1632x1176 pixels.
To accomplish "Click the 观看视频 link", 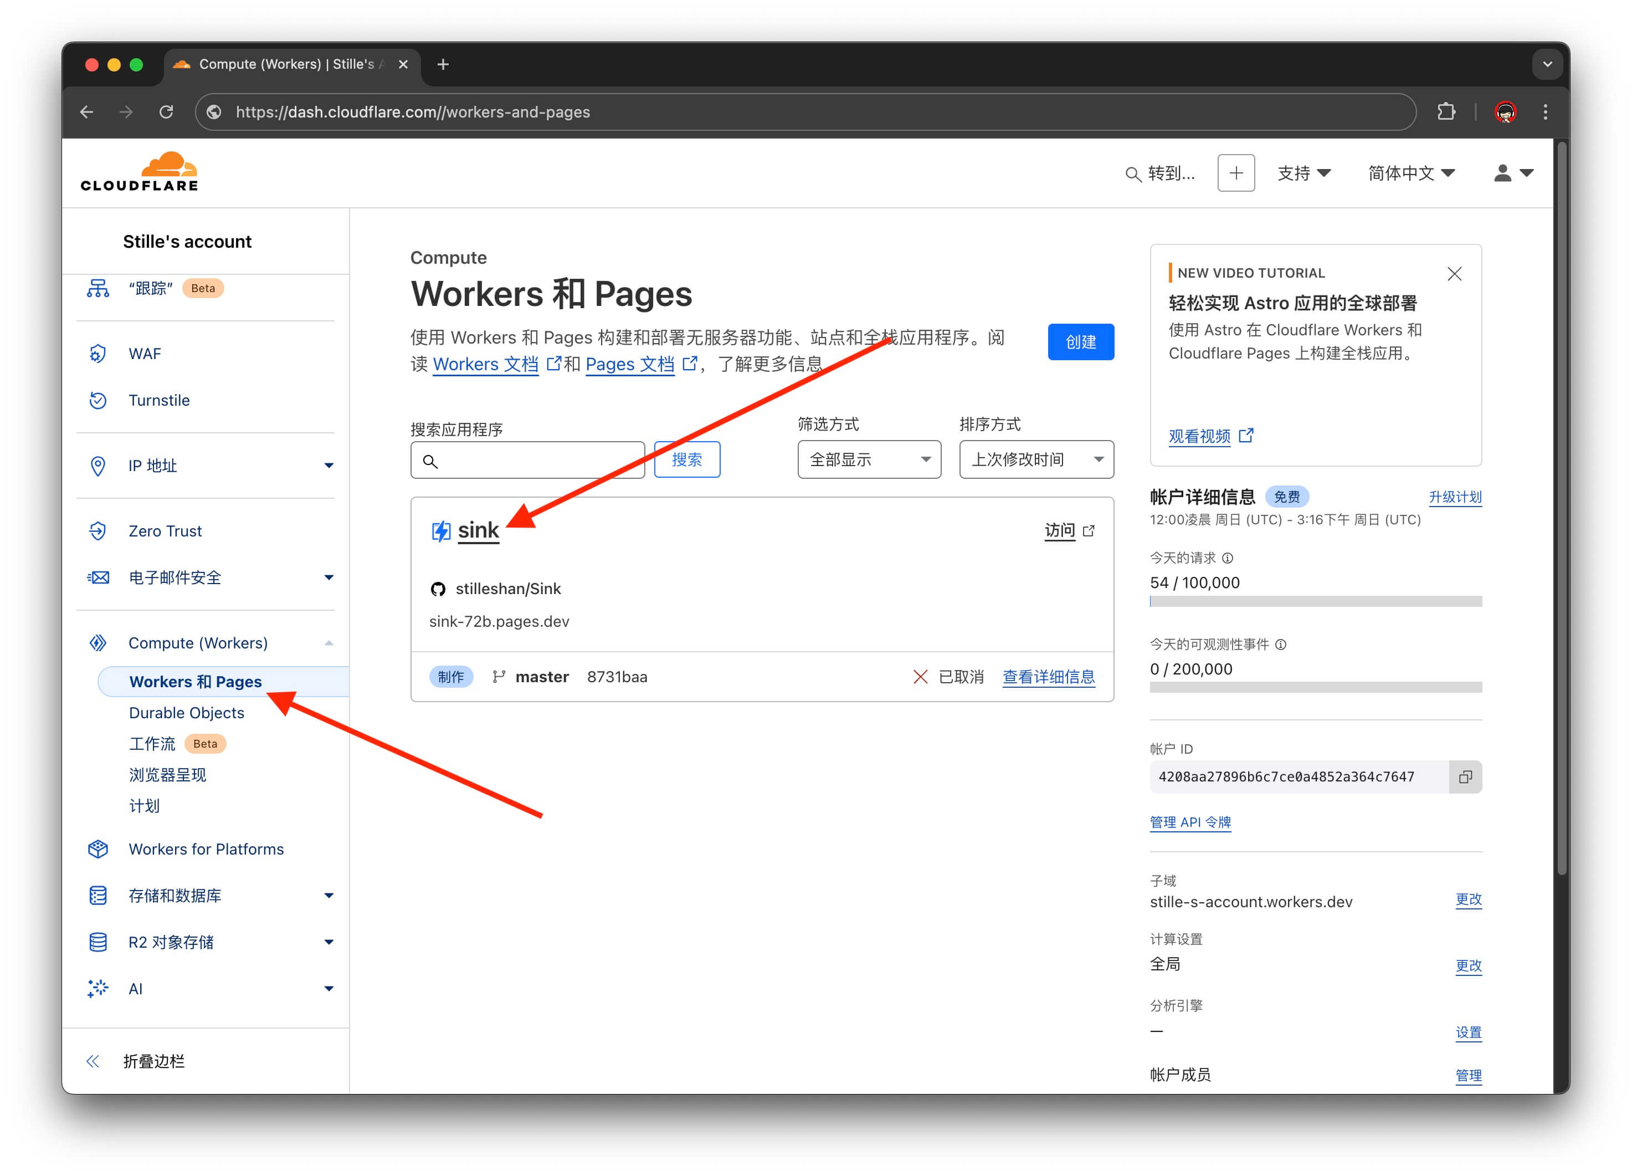I will (x=1210, y=436).
